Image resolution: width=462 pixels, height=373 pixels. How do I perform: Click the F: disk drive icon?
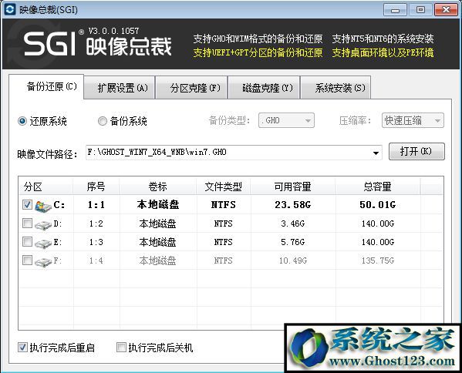[43, 261]
